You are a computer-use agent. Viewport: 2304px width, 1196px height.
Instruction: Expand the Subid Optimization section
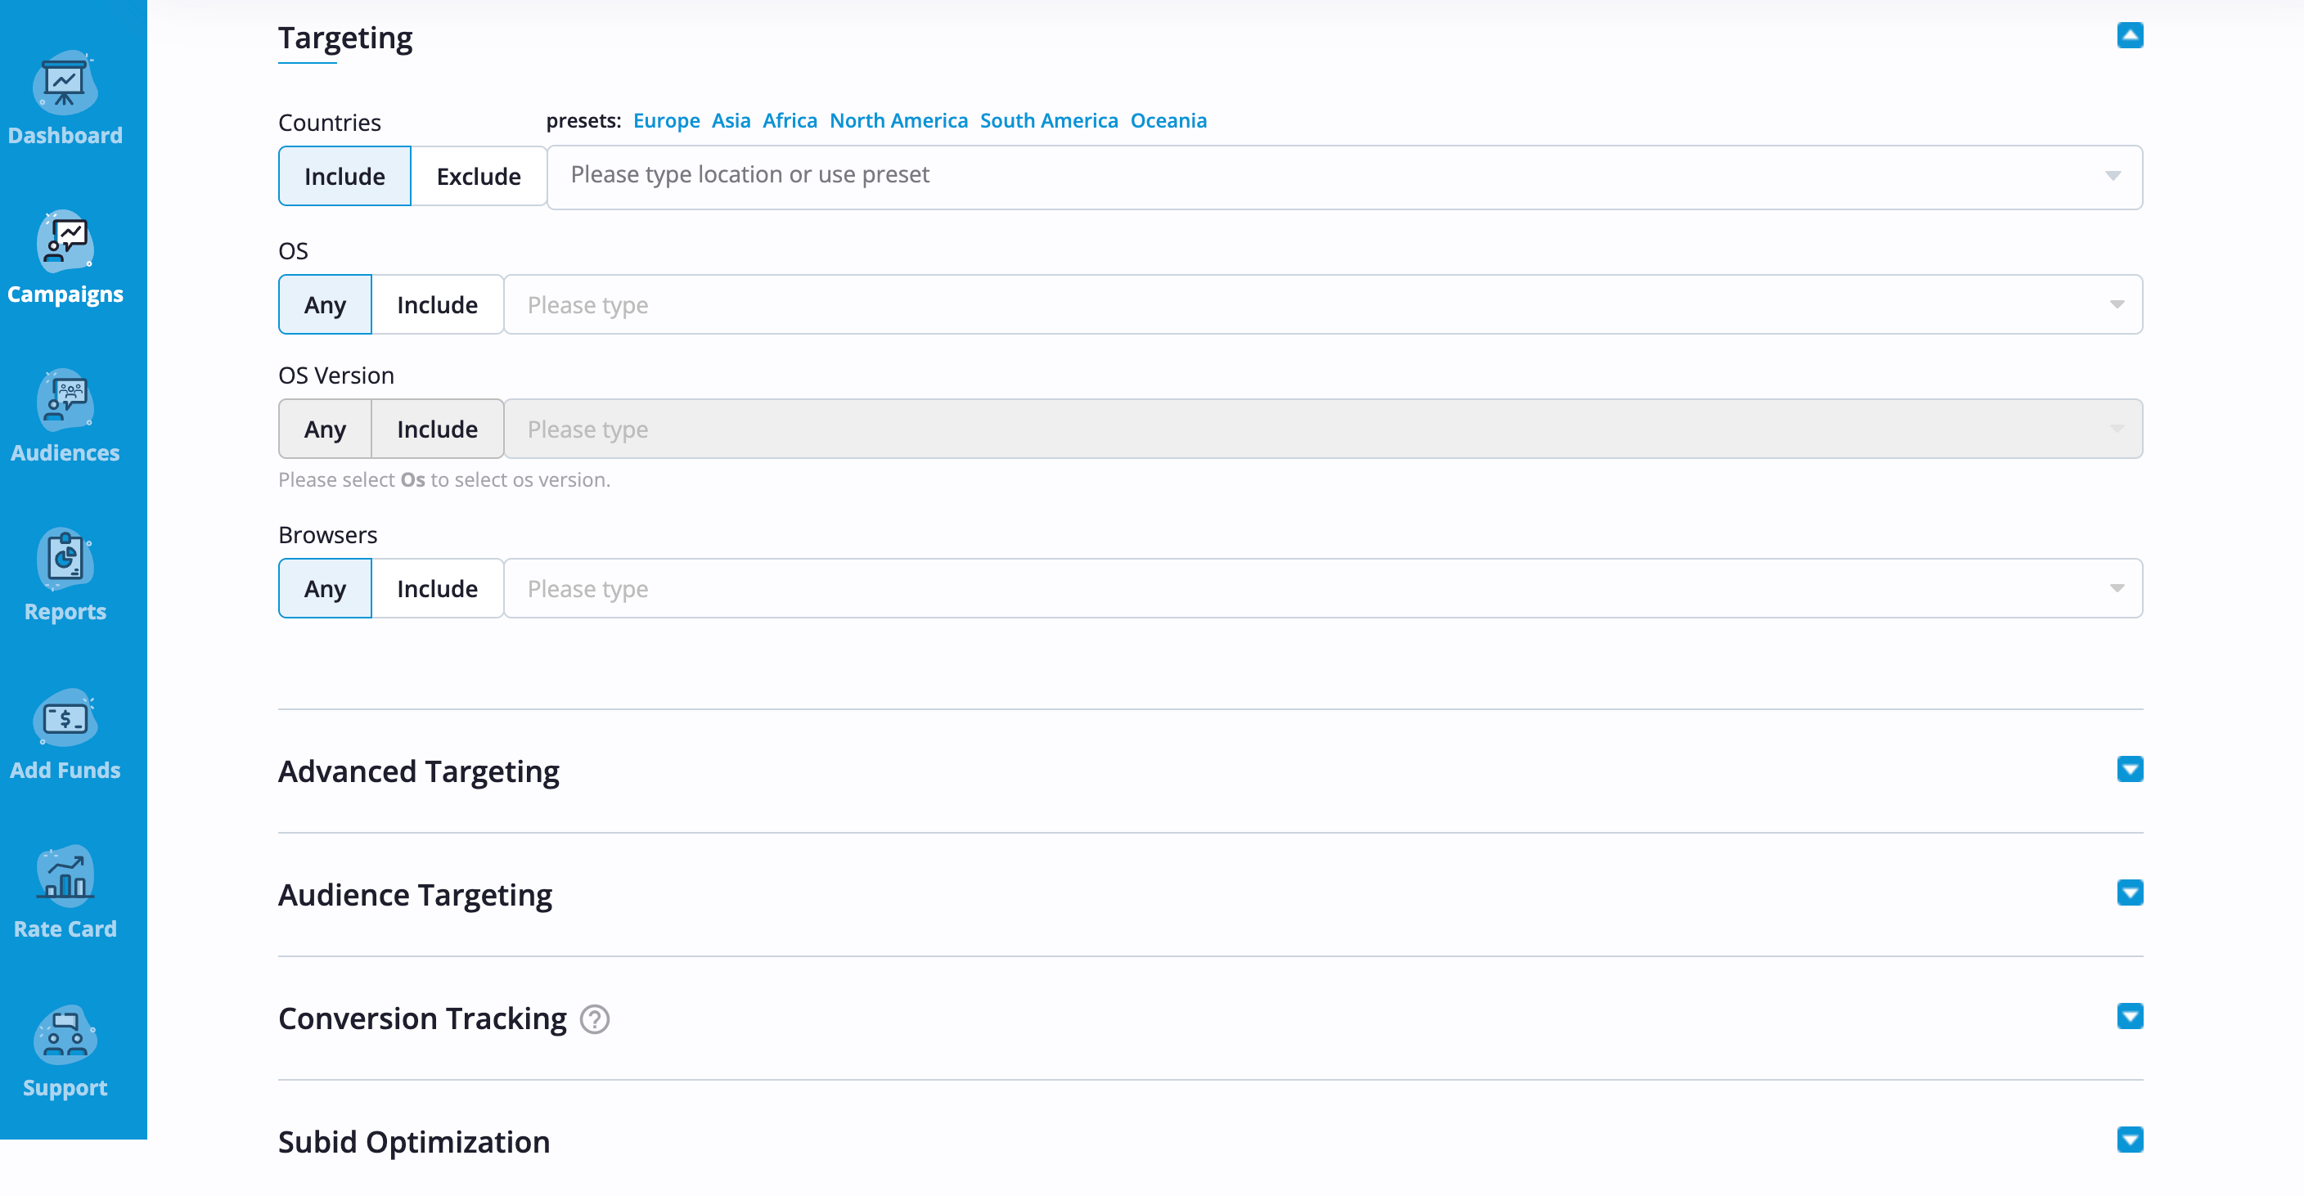pyautogui.click(x=2130, y=1140)
